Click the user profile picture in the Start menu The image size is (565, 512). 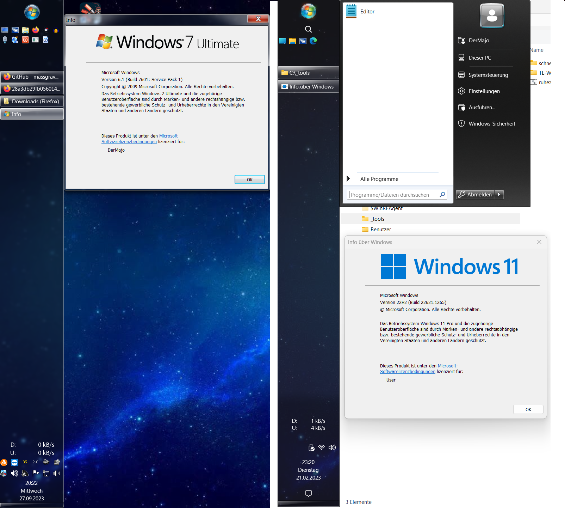click(x=492, y=16)
